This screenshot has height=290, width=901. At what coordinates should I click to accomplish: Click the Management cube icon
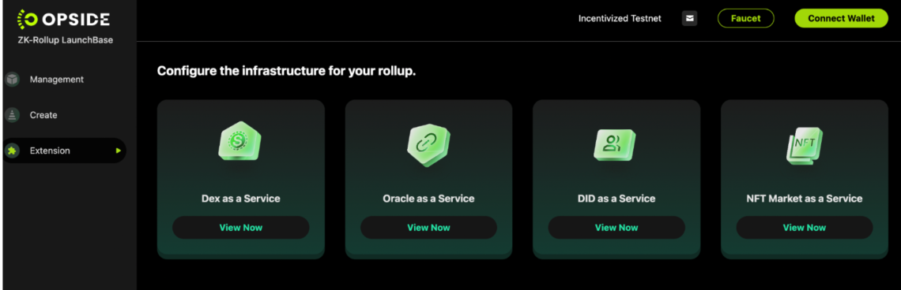[12, 80]
